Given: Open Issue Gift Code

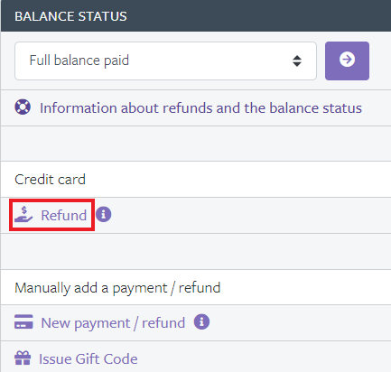Looking at the screenshot, I should (x=88, y=359).
